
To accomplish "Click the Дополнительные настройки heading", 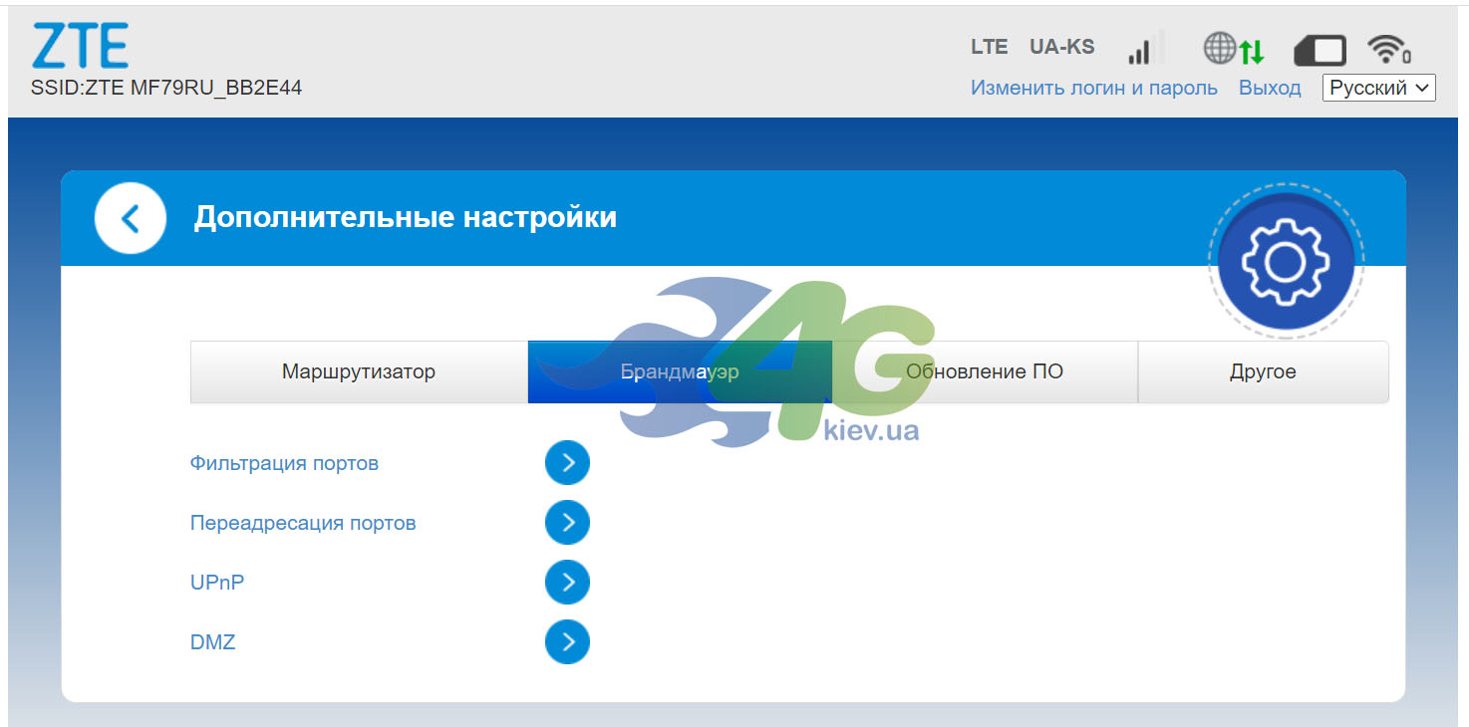I will click(x=406, y=217).
